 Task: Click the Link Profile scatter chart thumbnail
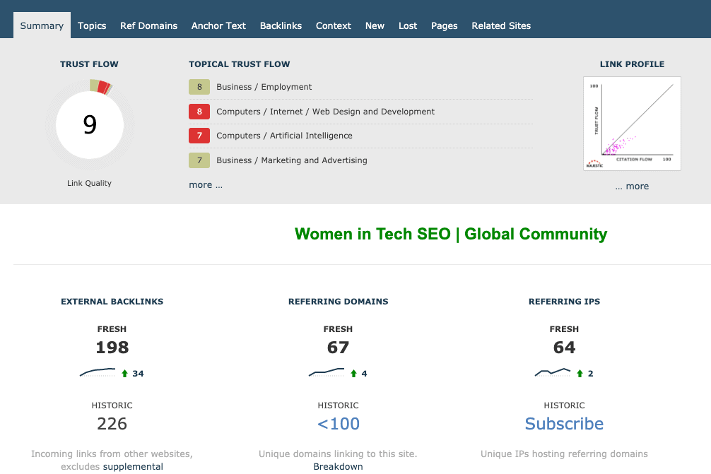(x=632, y=124)
